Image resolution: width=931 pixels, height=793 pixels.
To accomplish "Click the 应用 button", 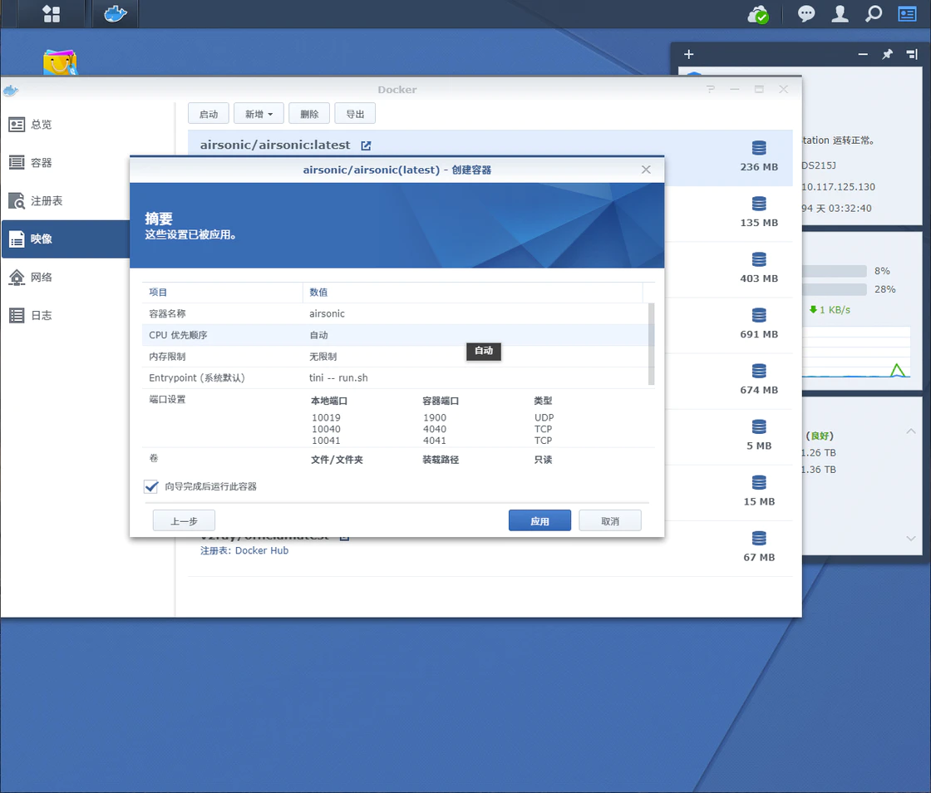I will click(539, 520).
